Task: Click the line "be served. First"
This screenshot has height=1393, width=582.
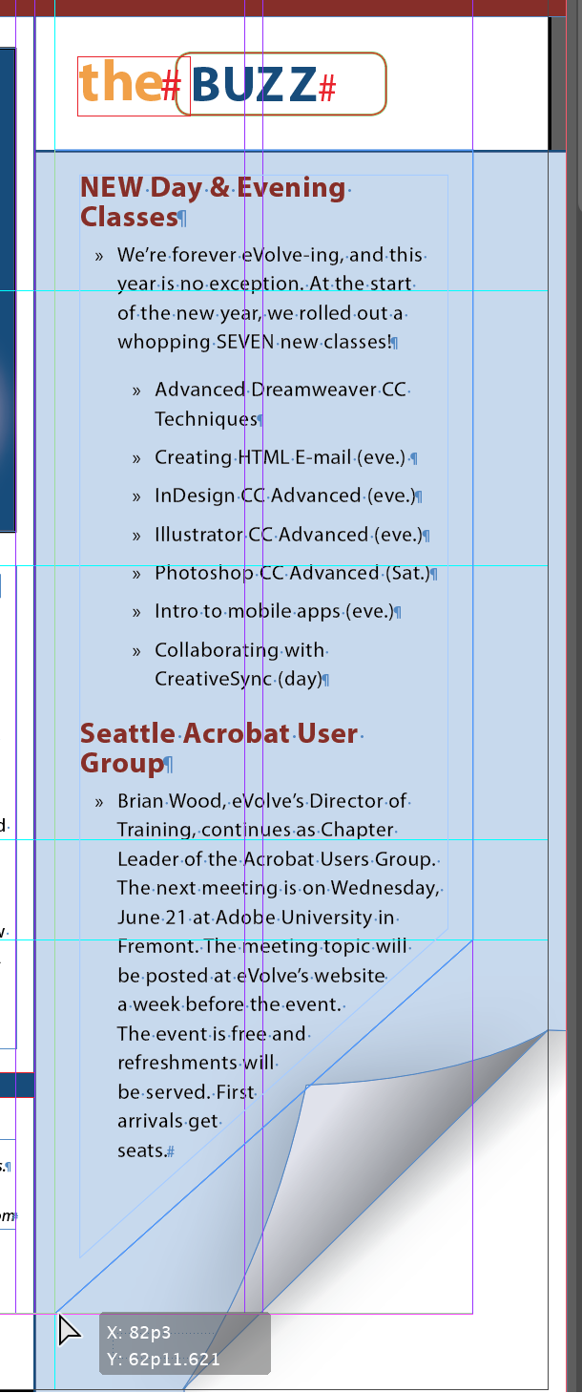Action: [x=185, y=1091]
